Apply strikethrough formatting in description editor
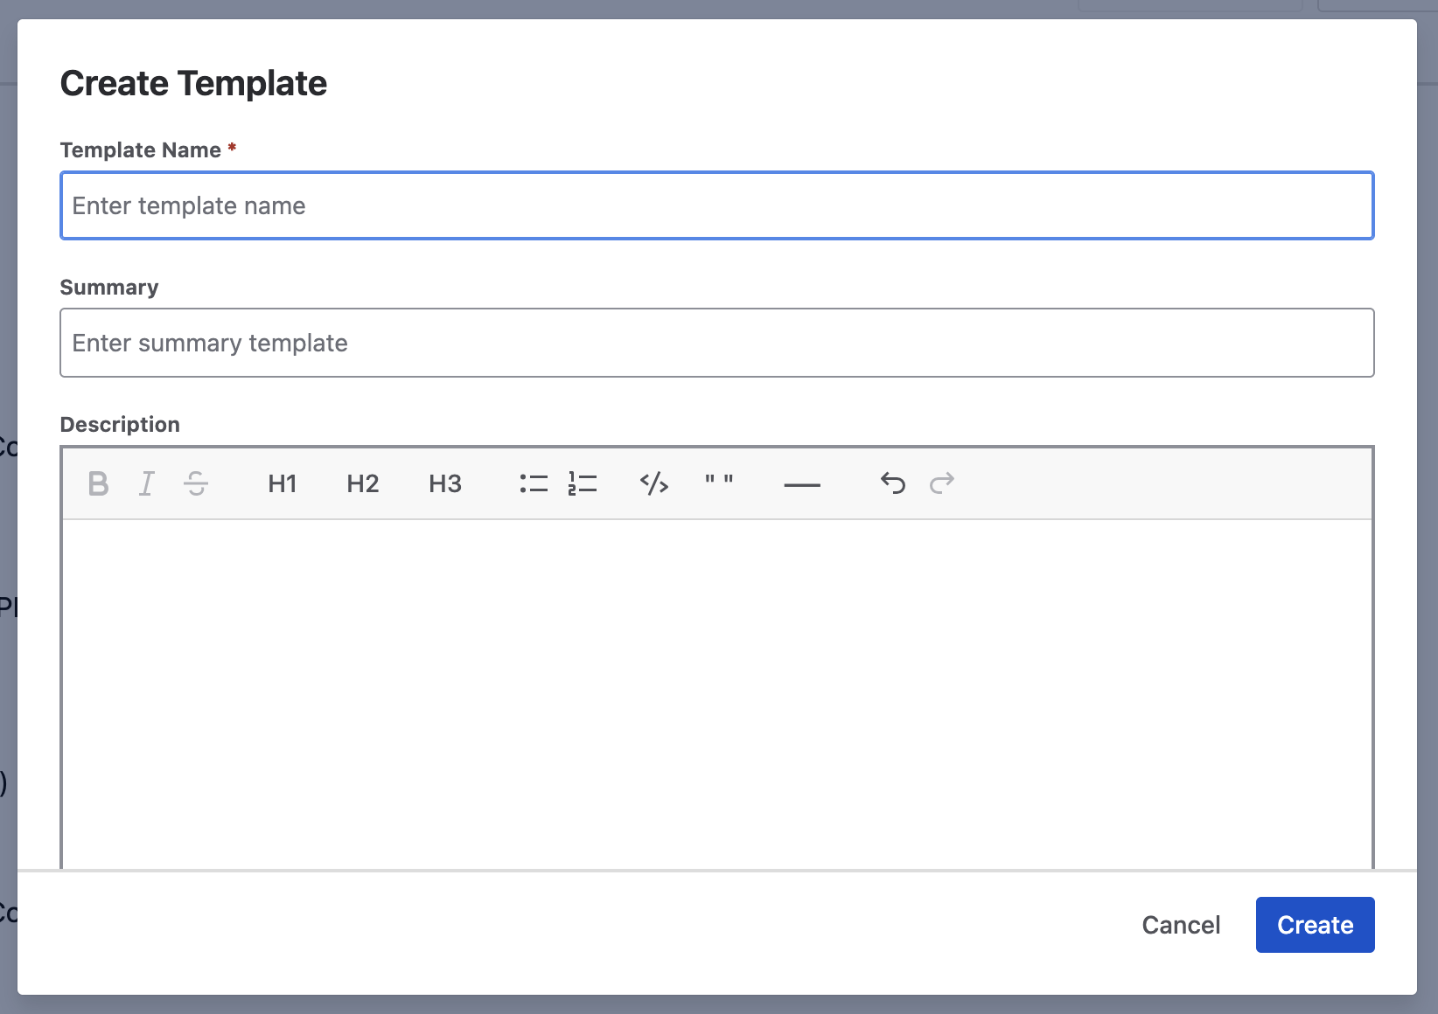The width and height of the screenshot is (1438, 1014). pyautogui.click(x=196, y=483)
